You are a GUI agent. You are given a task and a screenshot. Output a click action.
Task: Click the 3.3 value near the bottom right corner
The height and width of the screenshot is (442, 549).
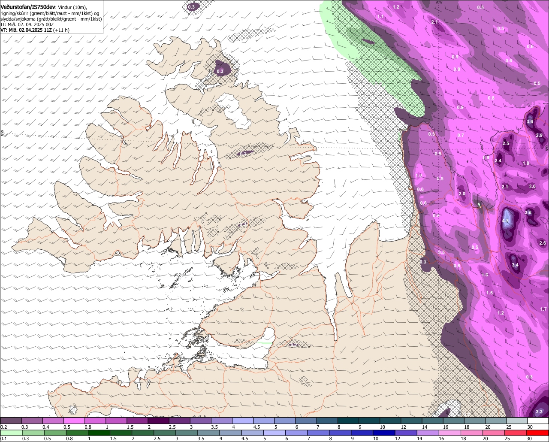coord(540,412)
